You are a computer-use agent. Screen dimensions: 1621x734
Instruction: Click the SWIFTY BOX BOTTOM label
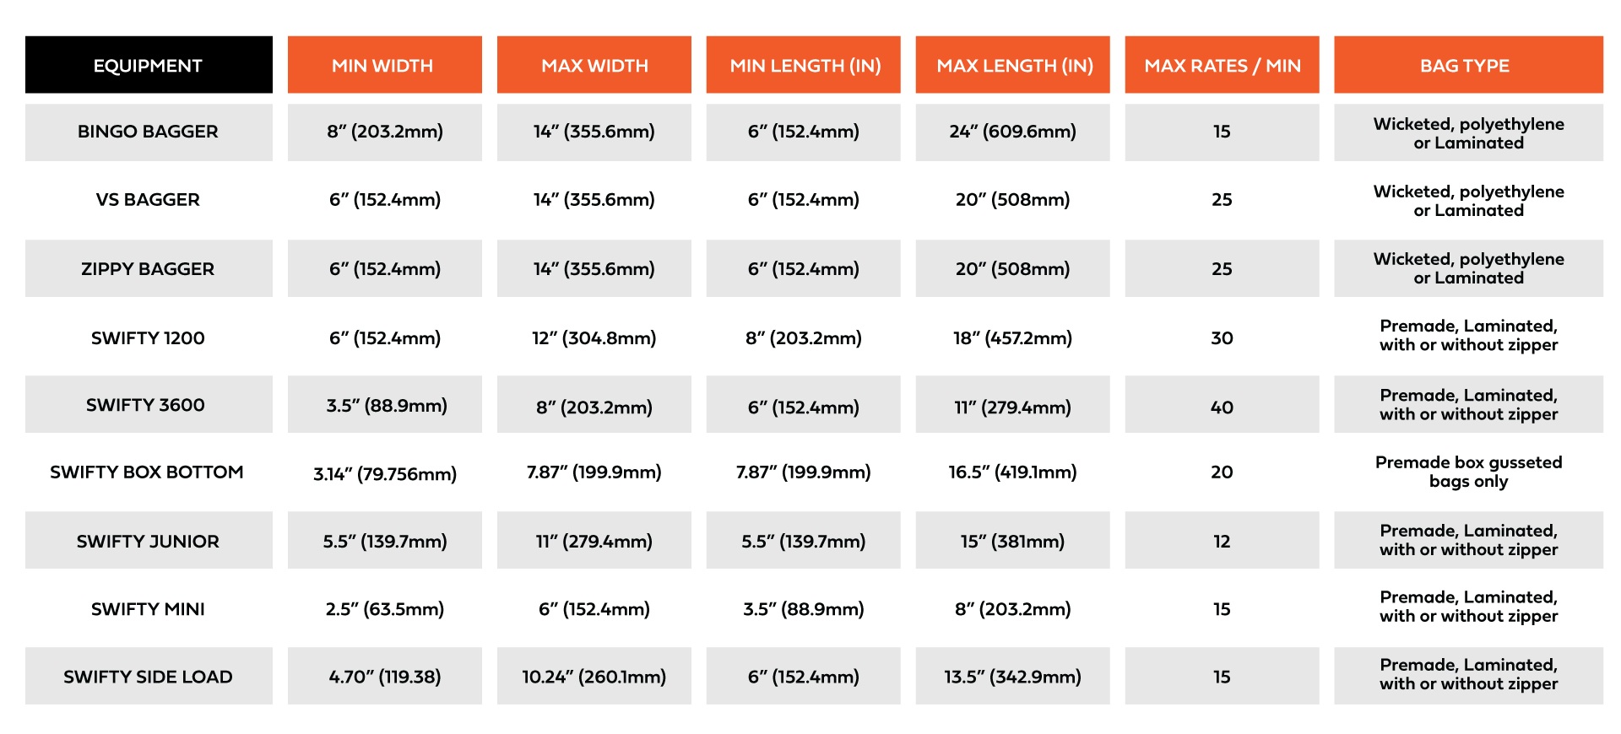pyautogui.click(x=147, y=472)
